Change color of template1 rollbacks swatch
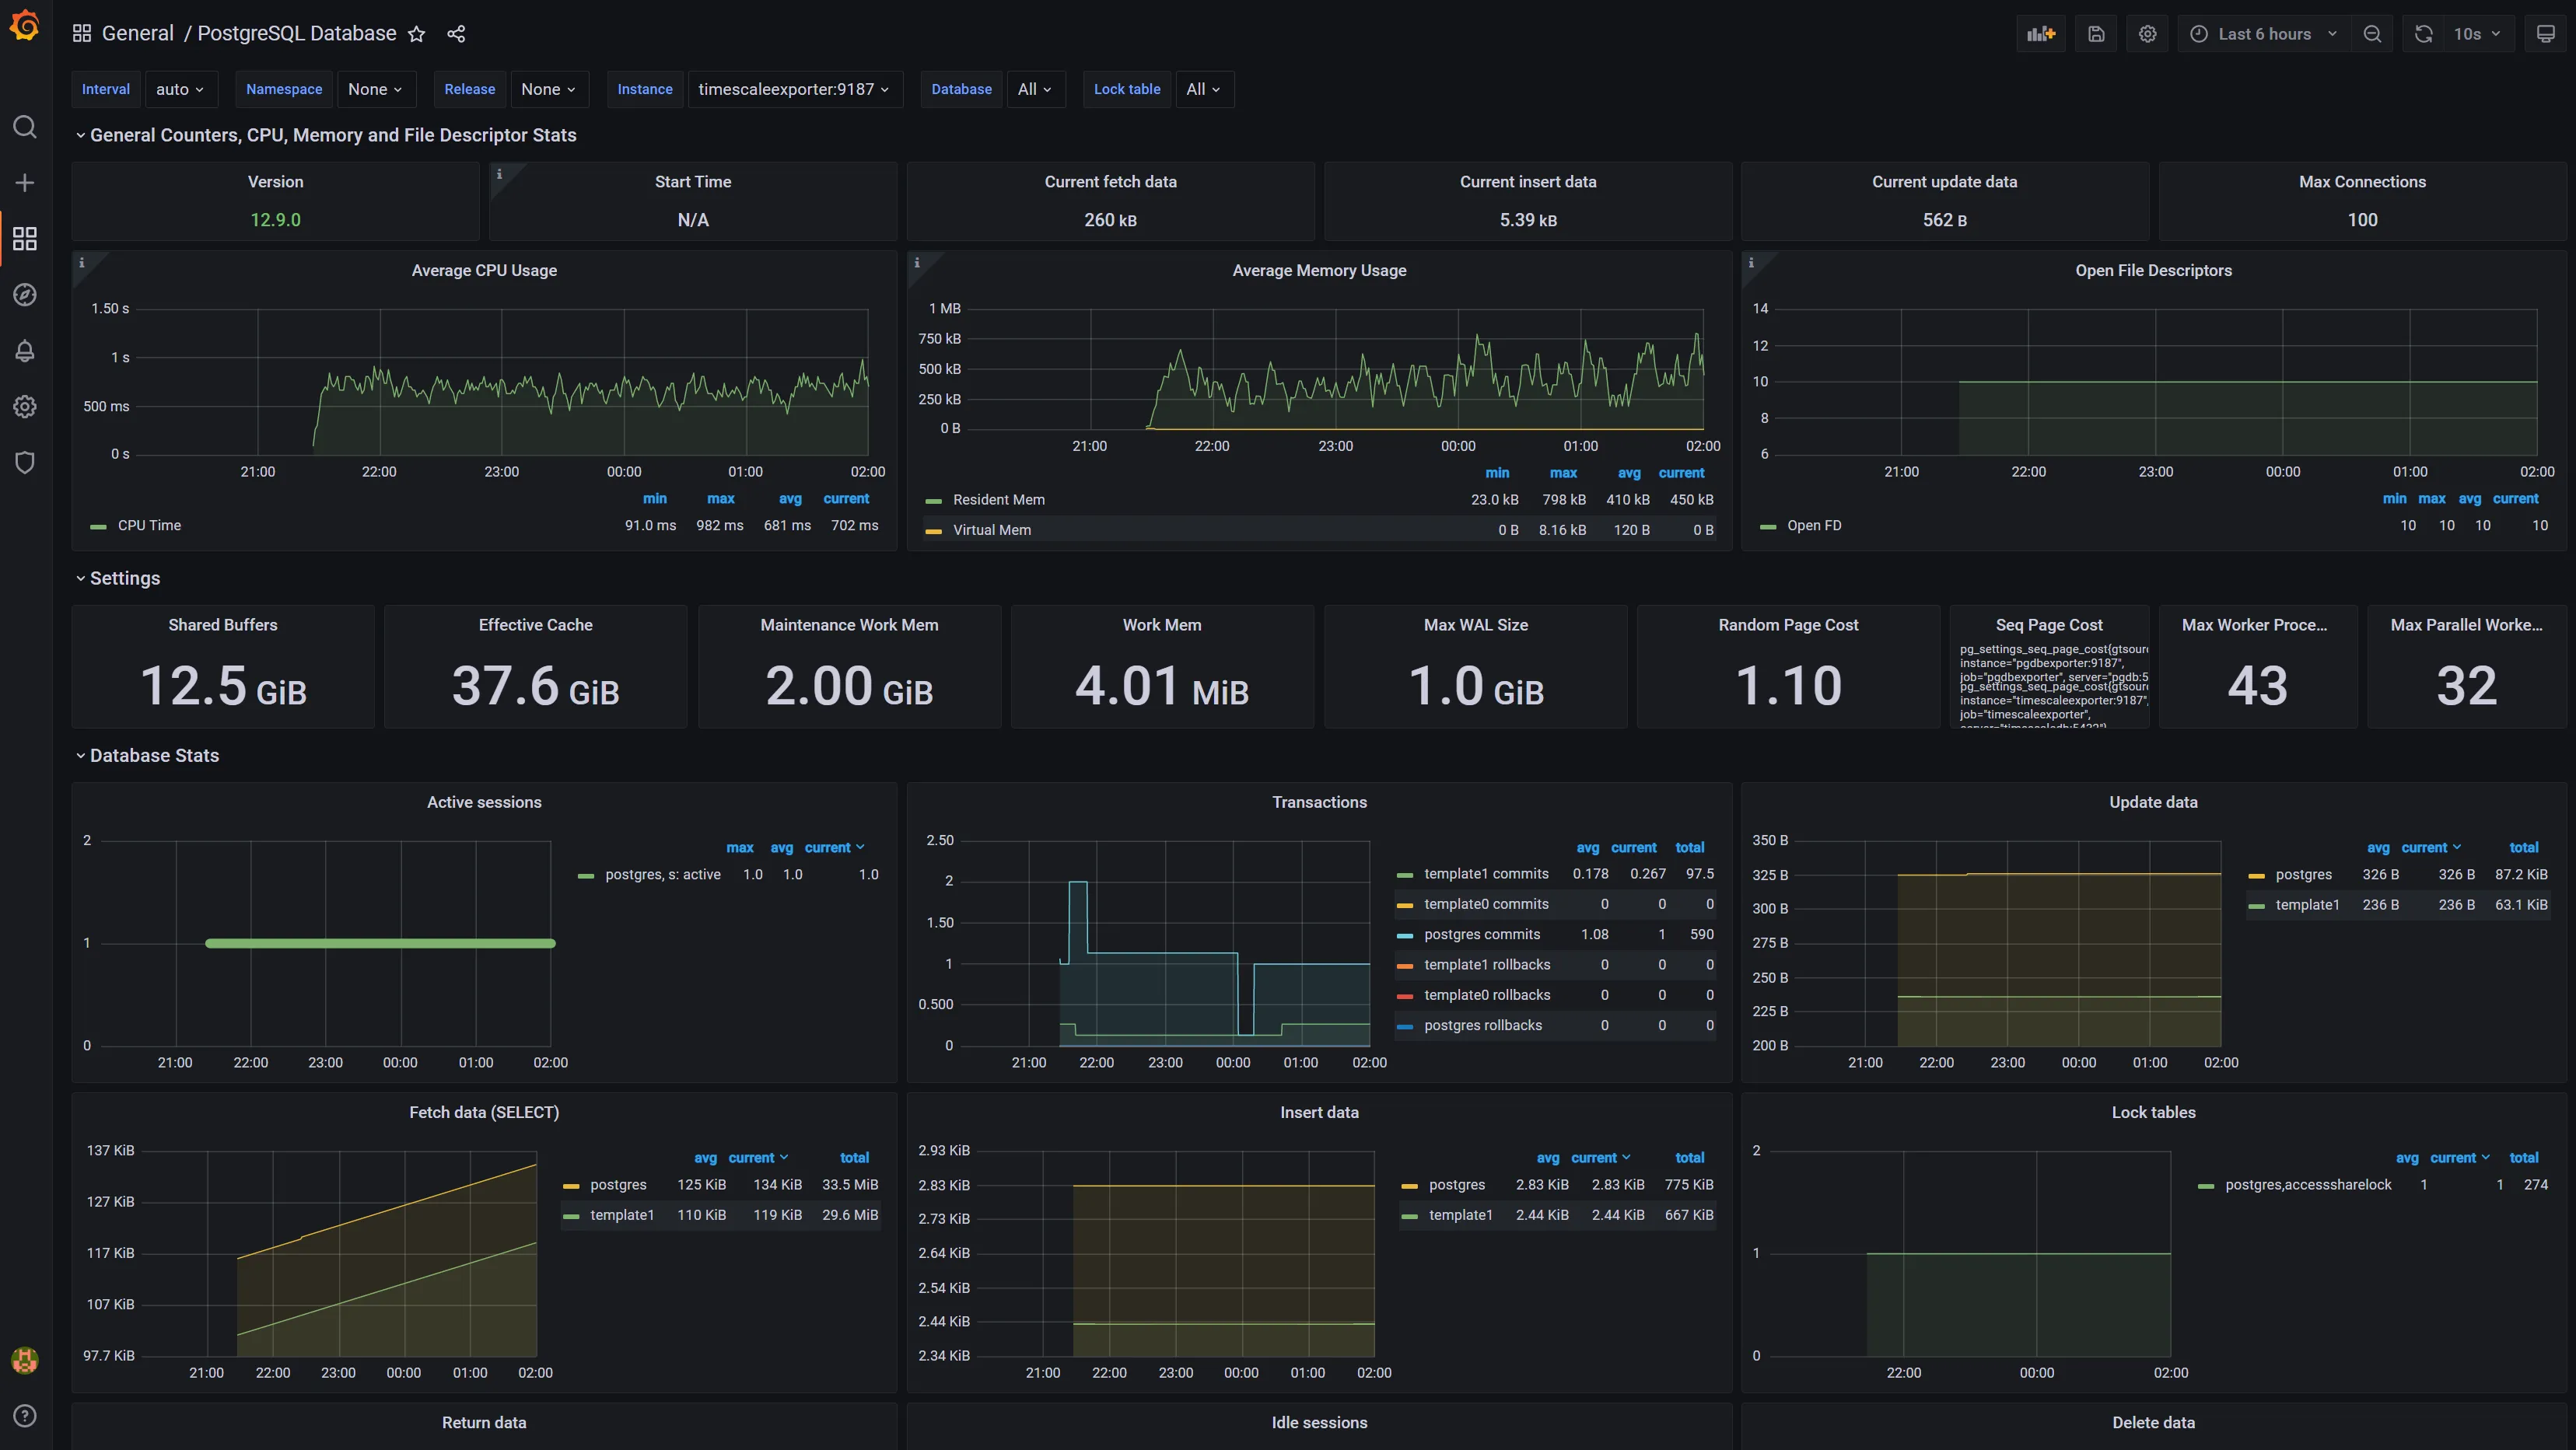 1404,966
